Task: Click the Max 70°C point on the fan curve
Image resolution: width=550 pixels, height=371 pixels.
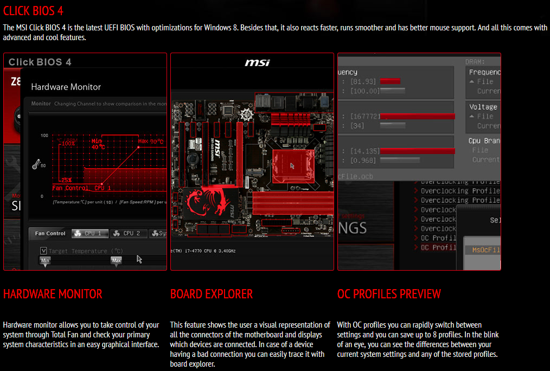Action: [x=138, y=147]
